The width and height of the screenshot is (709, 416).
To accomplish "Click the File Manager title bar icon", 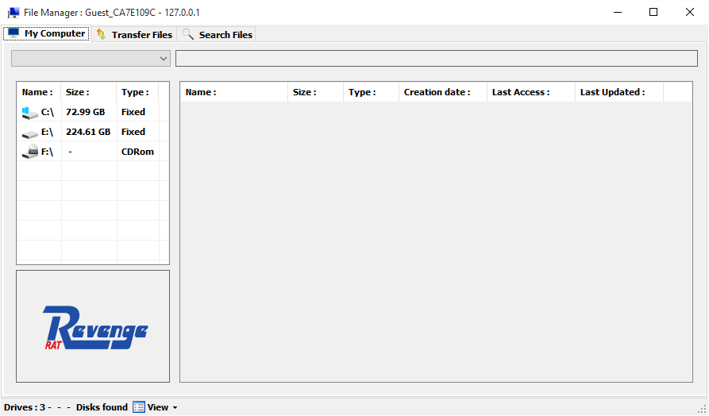I will tap(13, 12).
